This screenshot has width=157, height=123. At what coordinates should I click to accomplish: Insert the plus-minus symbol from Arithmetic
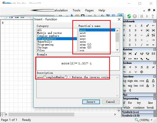point(141,26)
